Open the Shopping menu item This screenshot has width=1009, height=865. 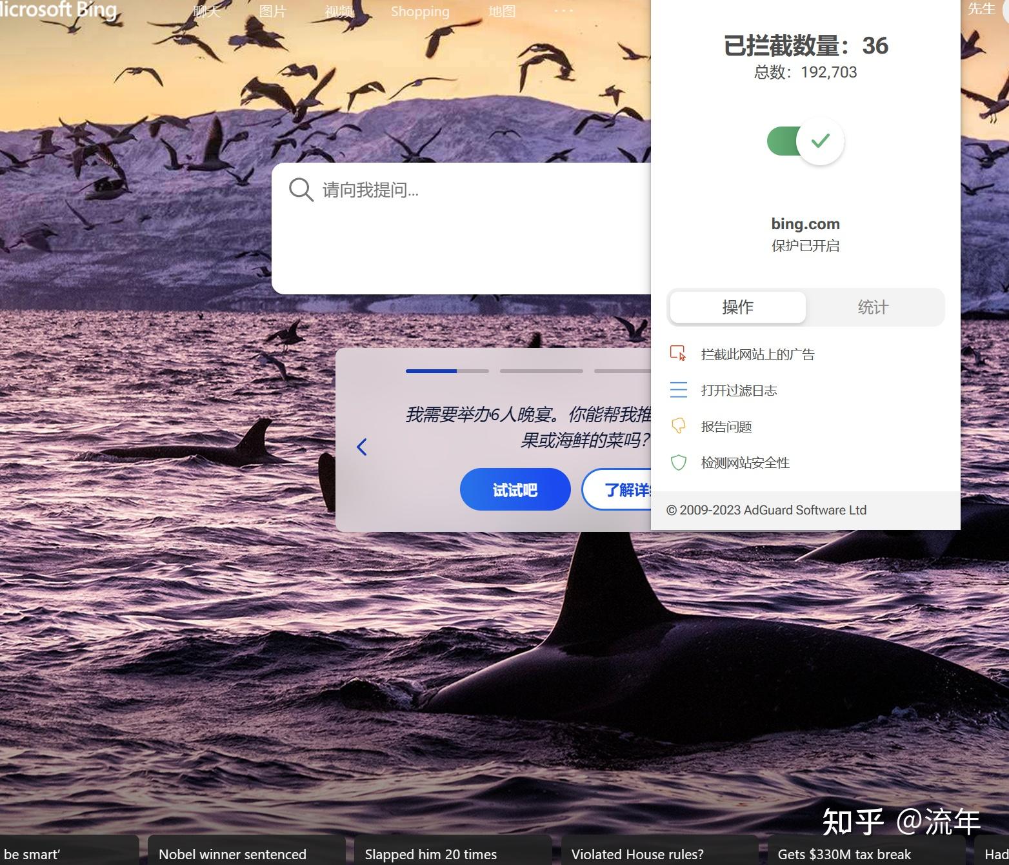pyautogui.click(x=419, y=11)
